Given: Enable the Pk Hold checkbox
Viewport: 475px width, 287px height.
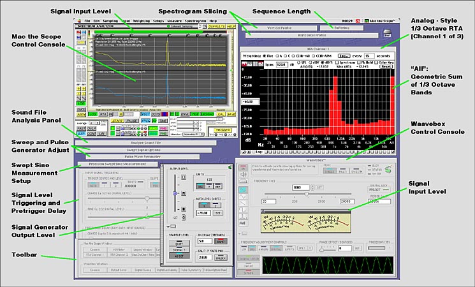Looking at the screenshot, I should coord(359,63).
